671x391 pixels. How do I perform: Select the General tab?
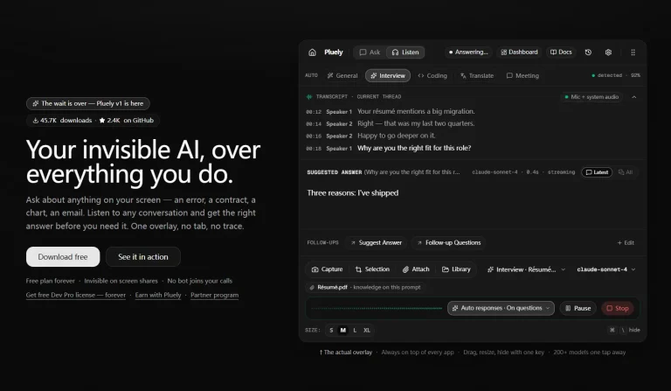(x=342, y=76)
